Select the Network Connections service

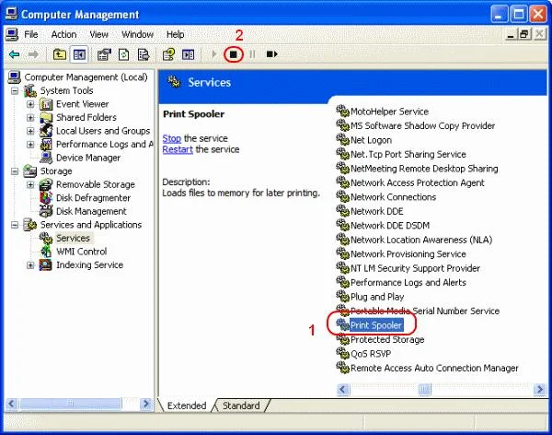(393, 197)
